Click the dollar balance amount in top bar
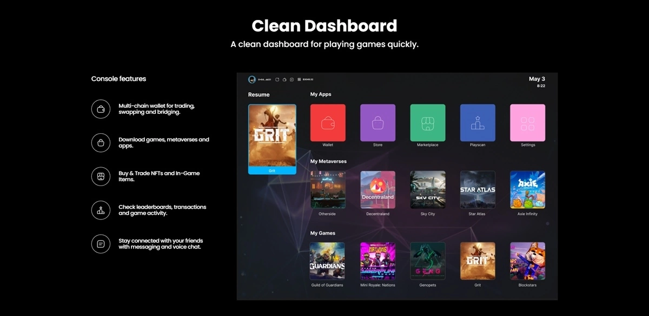This screenshot has height=316, width=649. pyautogui.click(x=308, y=80)
